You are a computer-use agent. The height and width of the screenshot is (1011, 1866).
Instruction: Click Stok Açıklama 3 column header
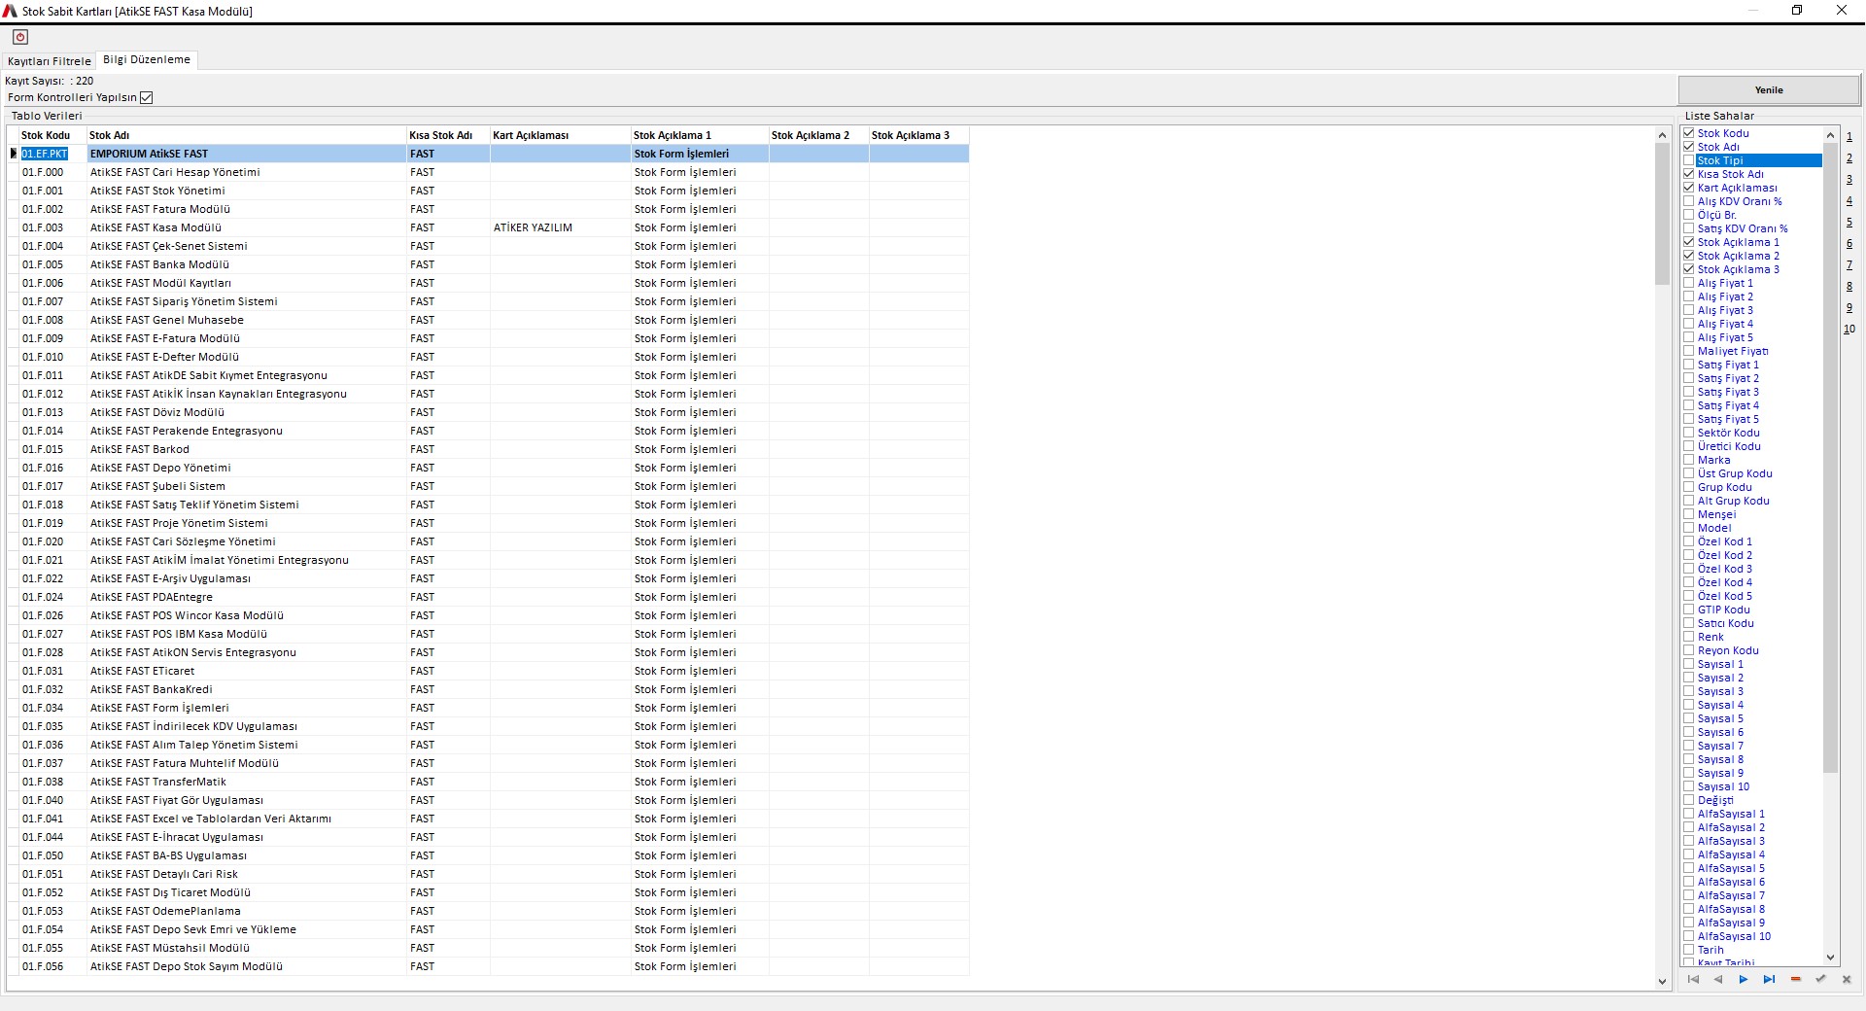[x=918, y=135]
